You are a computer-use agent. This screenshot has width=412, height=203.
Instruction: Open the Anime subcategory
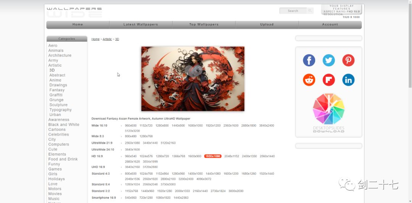[x=55, y=80]
